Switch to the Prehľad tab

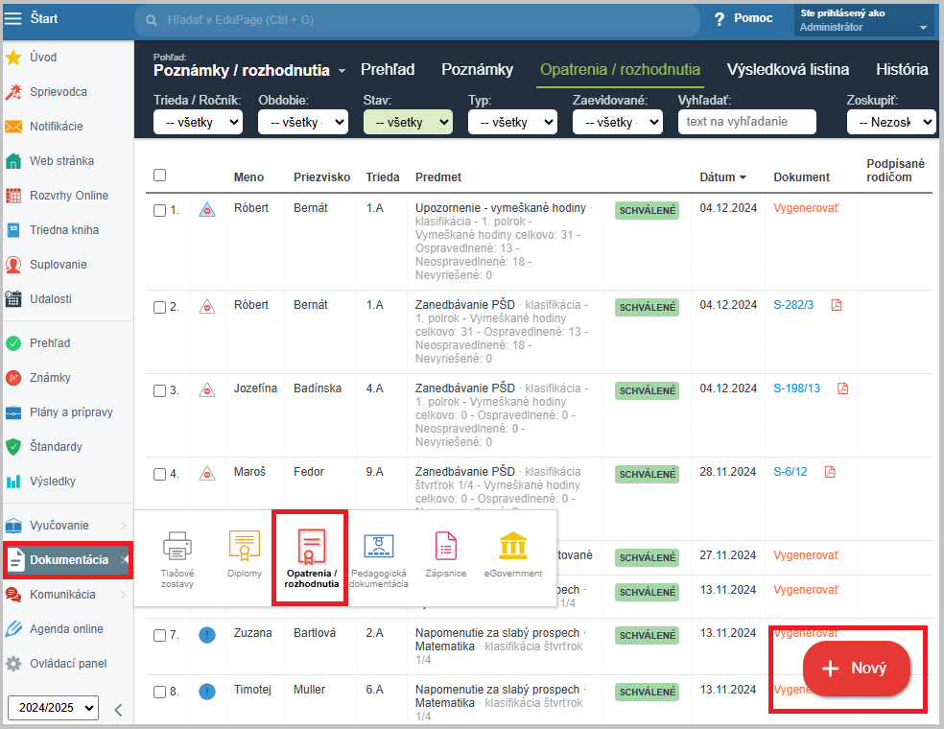tap(388, 70)
